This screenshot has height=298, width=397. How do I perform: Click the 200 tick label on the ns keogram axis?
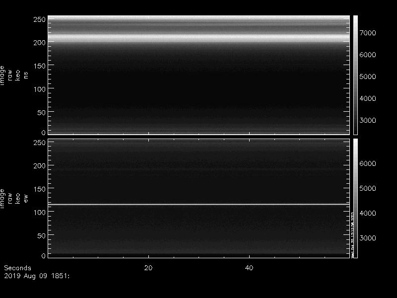[40, 43]
